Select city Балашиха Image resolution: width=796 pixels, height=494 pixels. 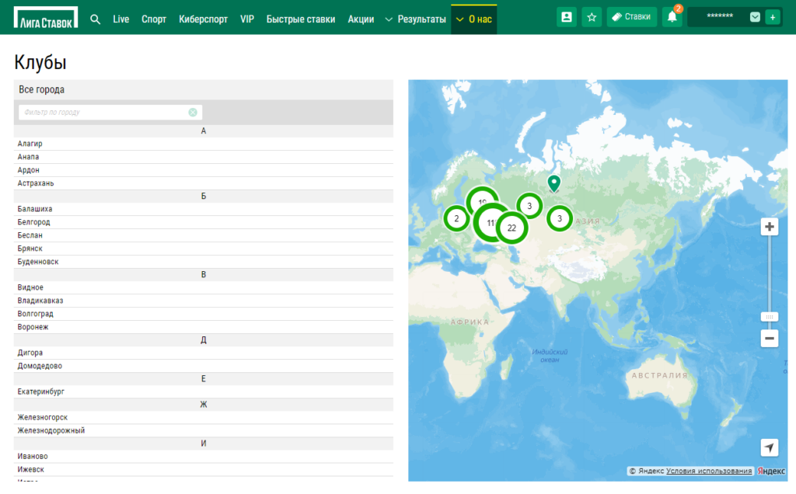point(204,209)
